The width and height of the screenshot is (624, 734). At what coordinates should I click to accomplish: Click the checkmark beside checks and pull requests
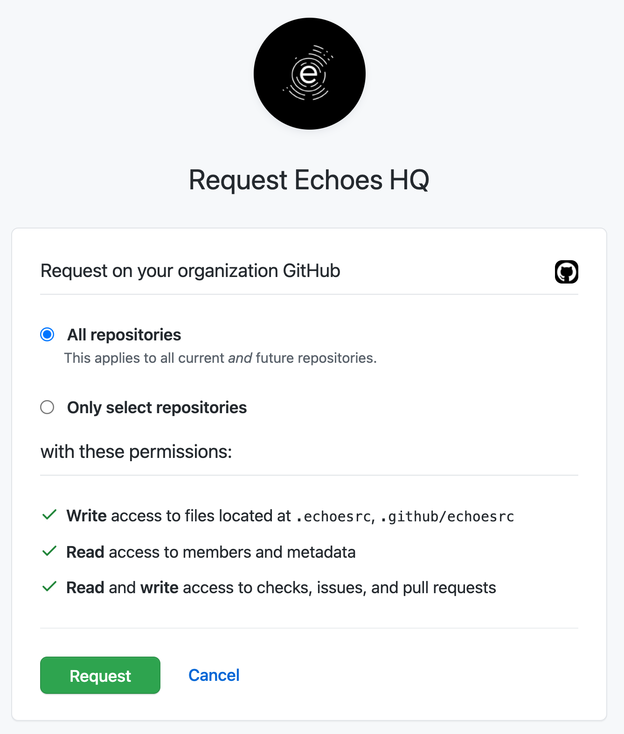[x=49, y=587]
